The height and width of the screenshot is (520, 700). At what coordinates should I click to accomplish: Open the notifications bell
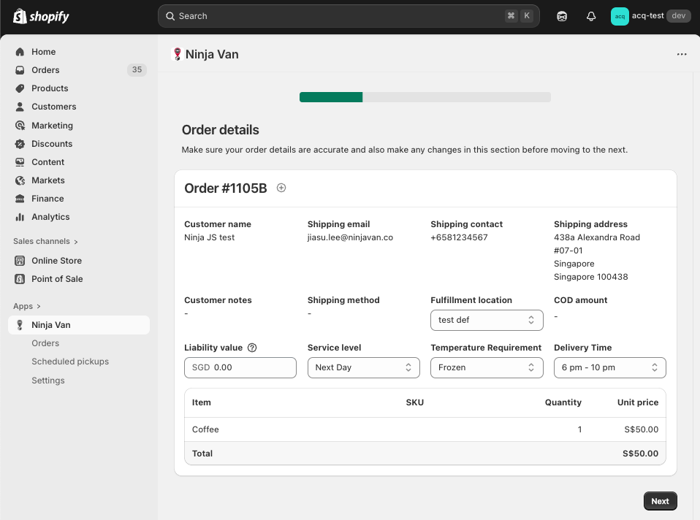(x=591, y=16)
